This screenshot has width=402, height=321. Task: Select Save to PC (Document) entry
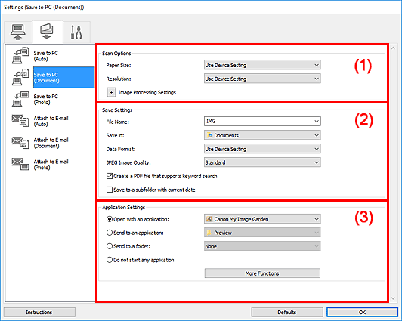coord(63,77)
